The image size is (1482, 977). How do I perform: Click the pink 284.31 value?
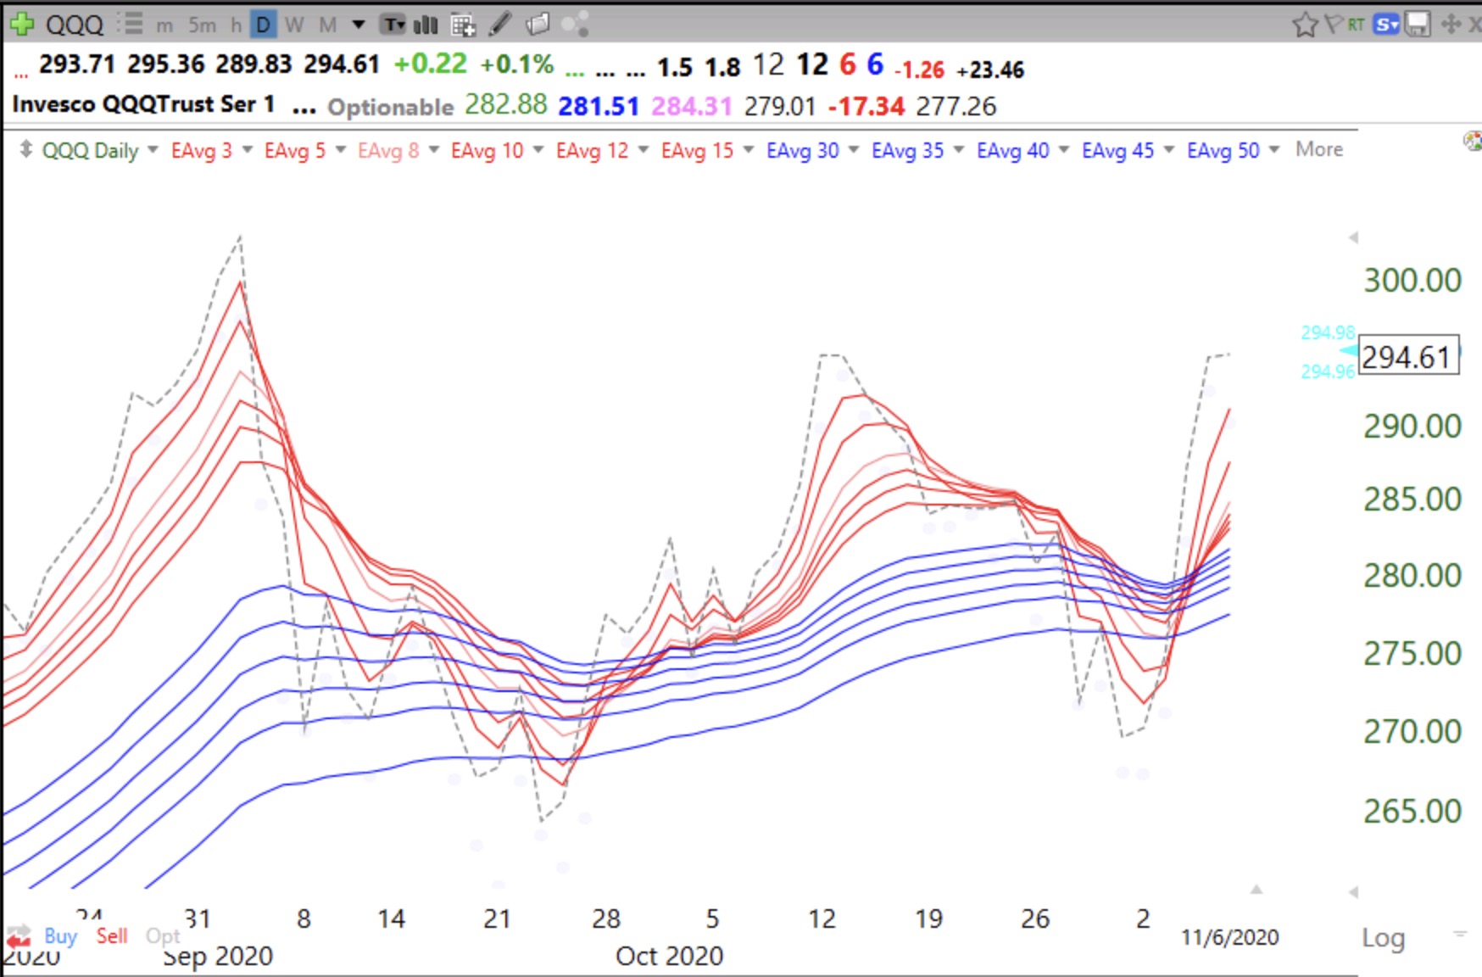click(x=691, y=106)
